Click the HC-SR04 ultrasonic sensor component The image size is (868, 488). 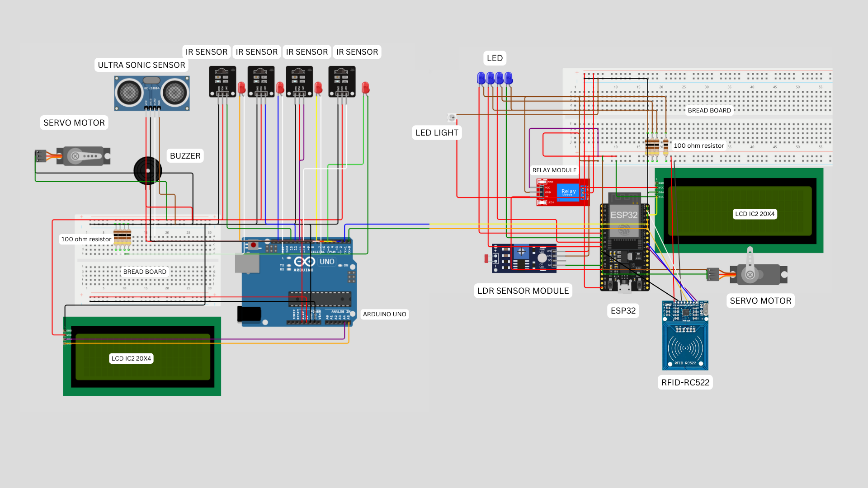[x=151, y=93]
